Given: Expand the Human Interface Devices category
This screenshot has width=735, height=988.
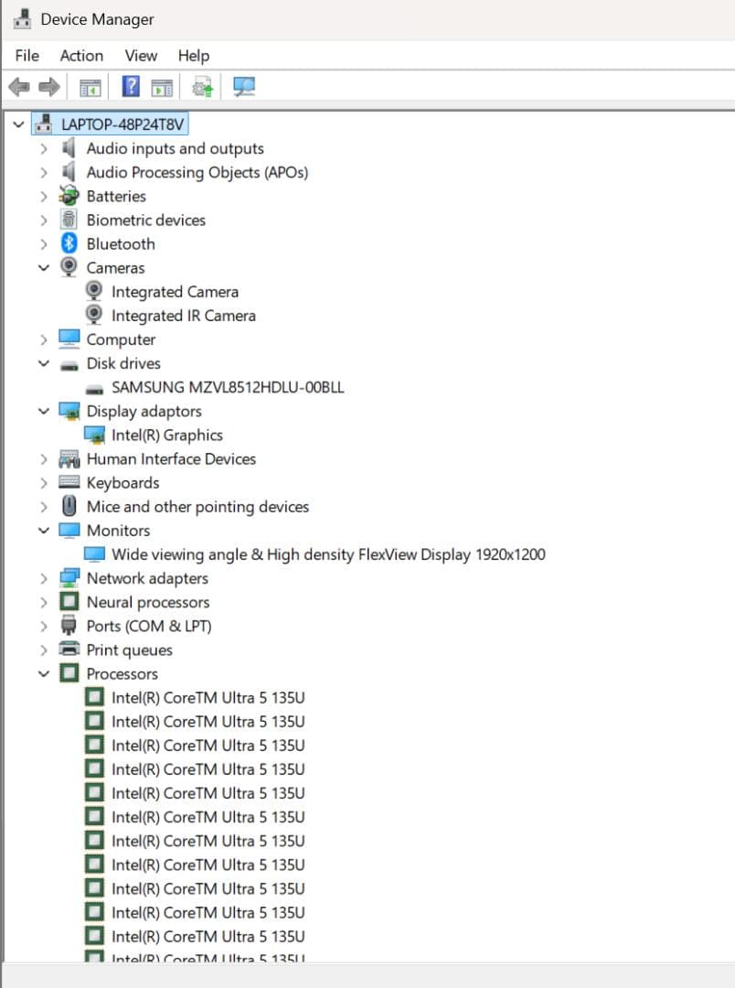Looking at the screenshot, I should (x=43, y=459).
